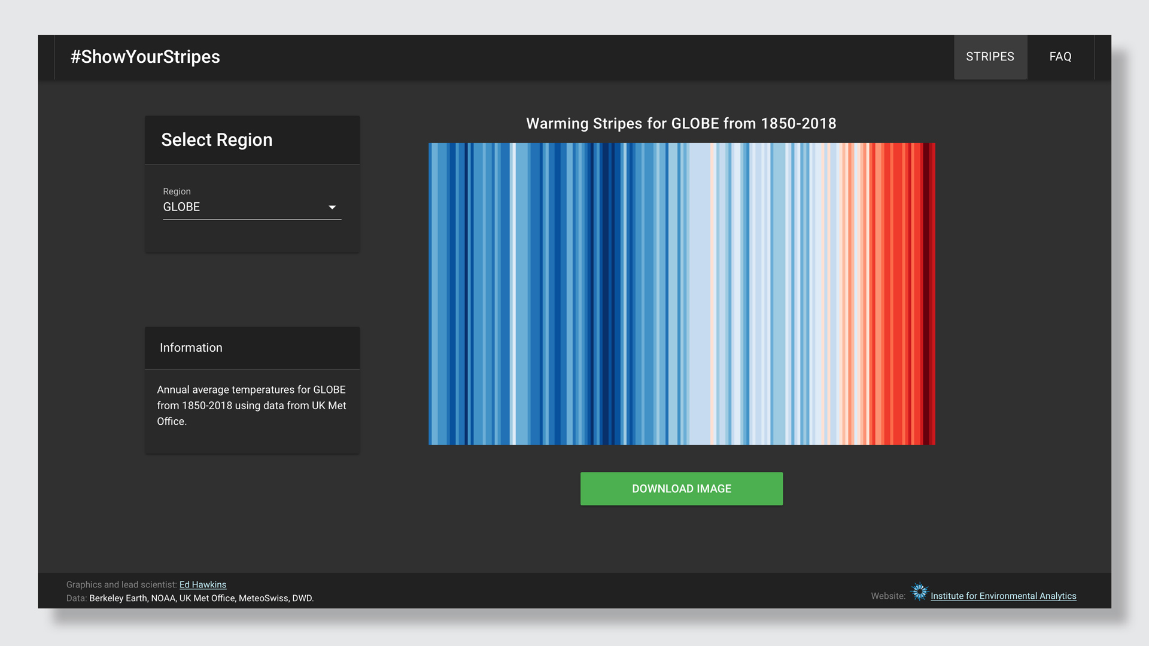Switch to the STRIPES tab

pyautogui.click(x=990, y=57)
